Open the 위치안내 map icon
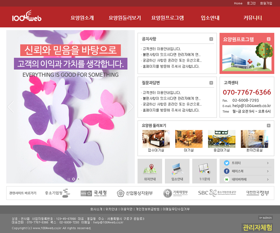Screen dimensions: 280x233 click(x=149, y=169)
